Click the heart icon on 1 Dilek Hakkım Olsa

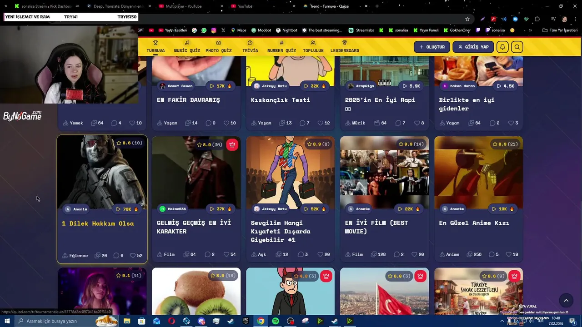(133, 255)
